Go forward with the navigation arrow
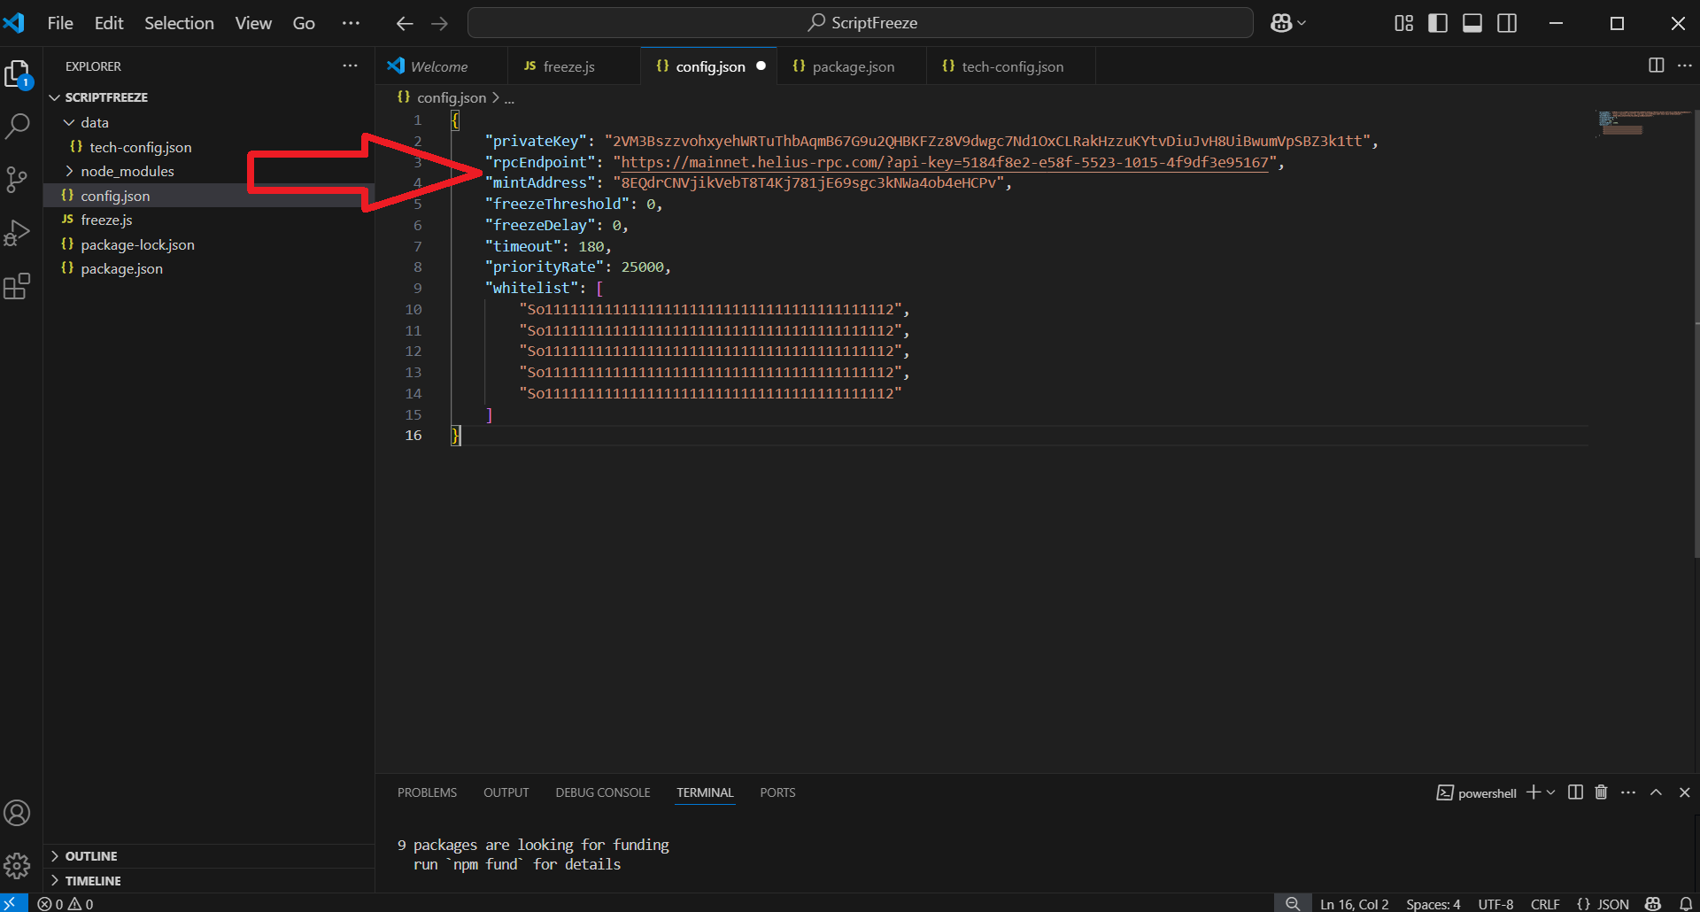 [x=439, y=23]
